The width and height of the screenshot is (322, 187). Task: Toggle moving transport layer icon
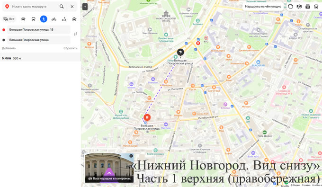(x=316, y=7)
